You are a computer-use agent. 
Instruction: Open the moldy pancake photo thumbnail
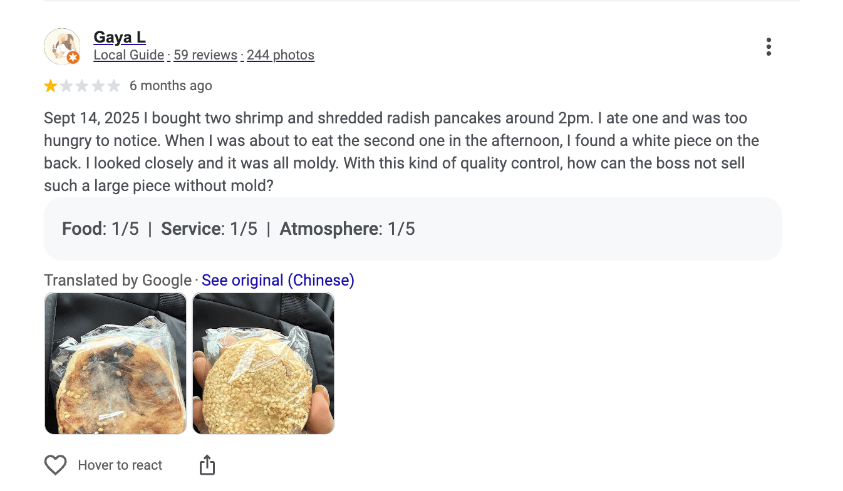pyautogui.click(x=116, y=363)
